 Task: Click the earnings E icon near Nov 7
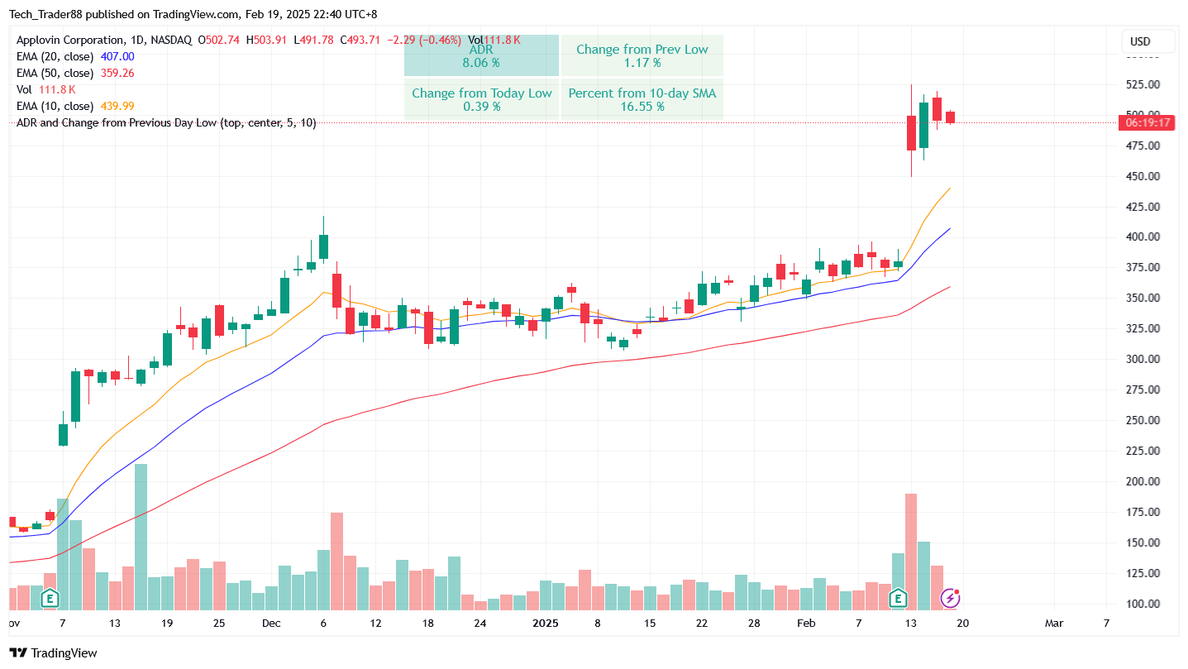(x=50, y=597)
